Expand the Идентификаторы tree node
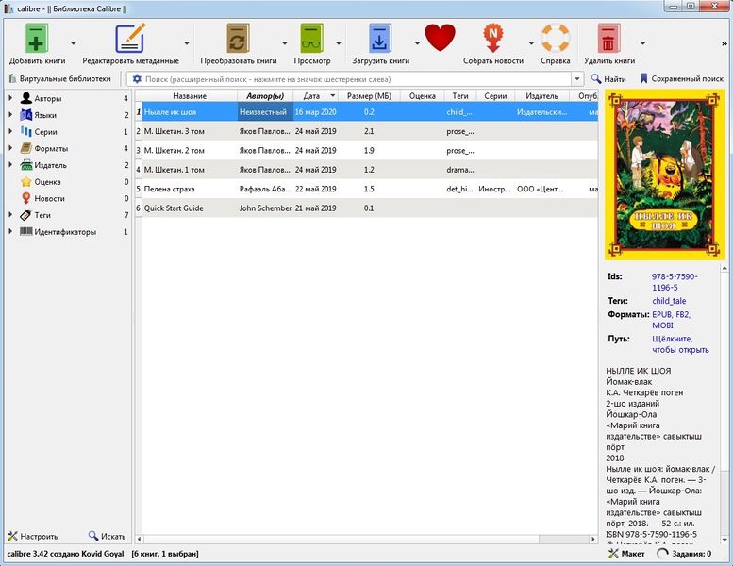This screenshot has height=566, width=733. (x=10, y=231)
